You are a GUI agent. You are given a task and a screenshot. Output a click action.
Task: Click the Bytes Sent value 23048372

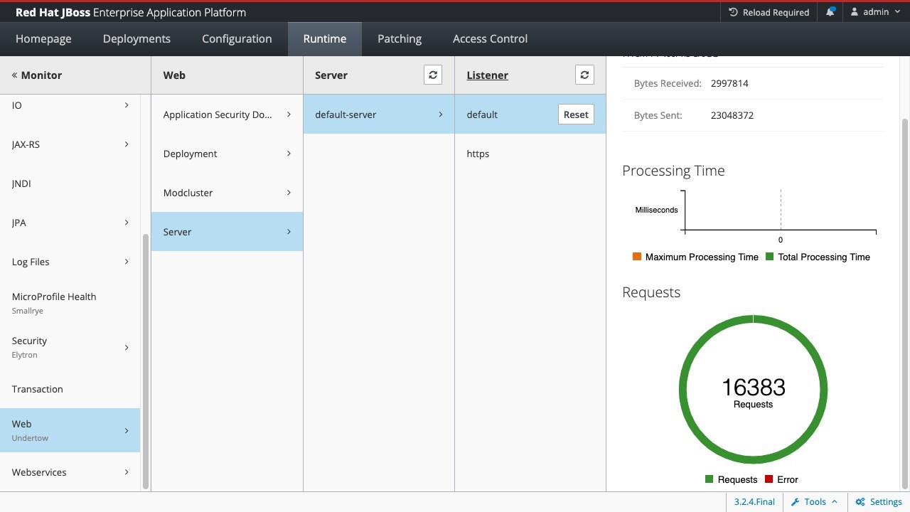tap(732, 115)
